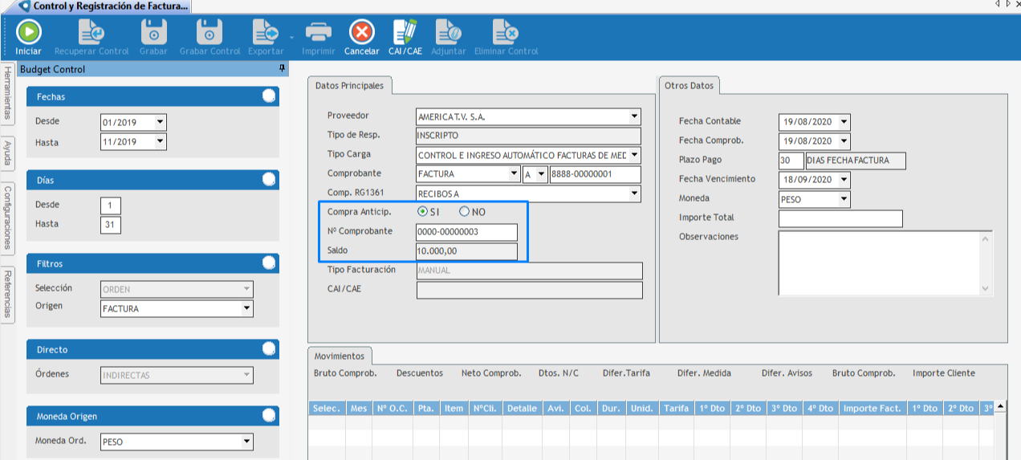Click the Recuperar Control icon

[91, 33]
